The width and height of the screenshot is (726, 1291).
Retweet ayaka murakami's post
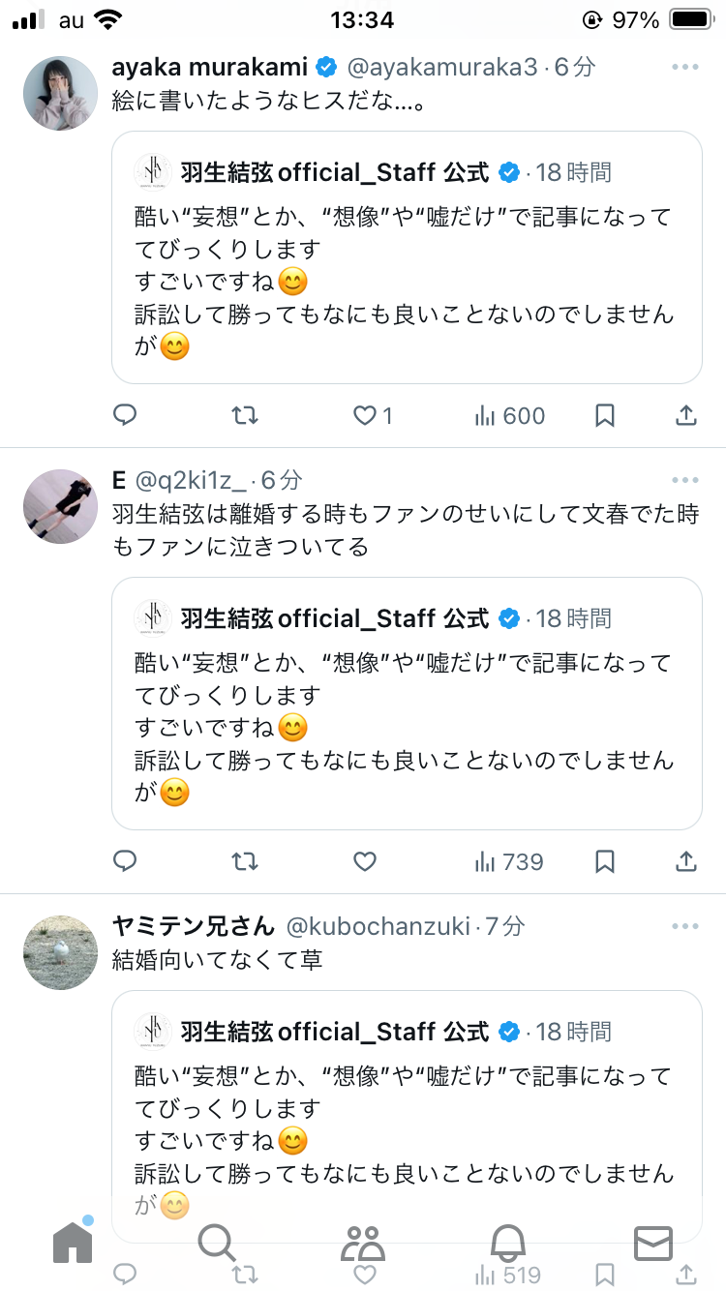click(x=245, y=416)
